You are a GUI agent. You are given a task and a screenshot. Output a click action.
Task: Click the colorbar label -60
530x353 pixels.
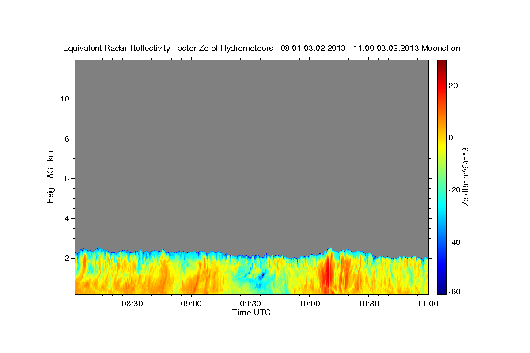454,292
